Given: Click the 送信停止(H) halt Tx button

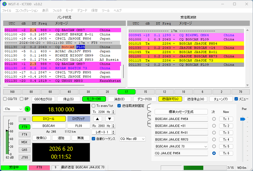Looking at the screenshot, I should 196,99.
